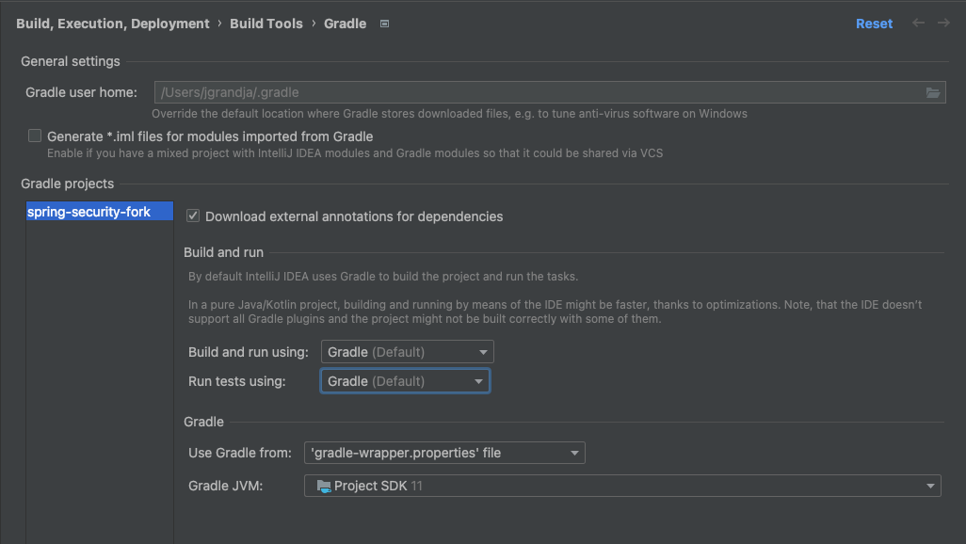
Task: Enable Generate *.iml files checkbox
Action: tap(35, 136)
